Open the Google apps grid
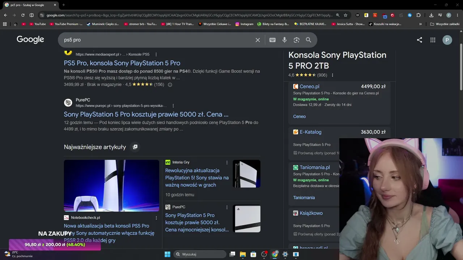This screenshot has height=260, width=463. (x=433, y=40)
